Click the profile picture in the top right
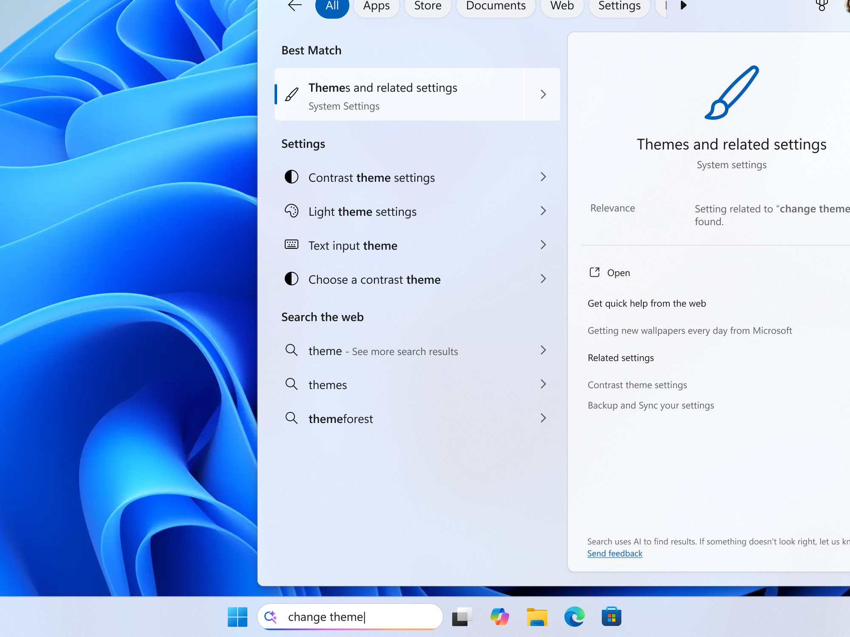Screen dimensions: 850x637 846,4
